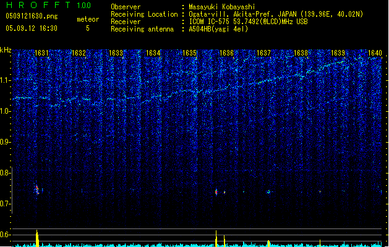Click the faint echo near 1637
389x247 pixels.
[268, 192]
